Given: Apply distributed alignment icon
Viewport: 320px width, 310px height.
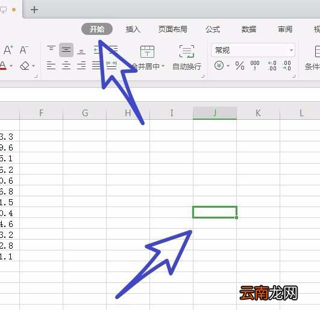Looking at the screenshot, I should click(x=111, y=65).
